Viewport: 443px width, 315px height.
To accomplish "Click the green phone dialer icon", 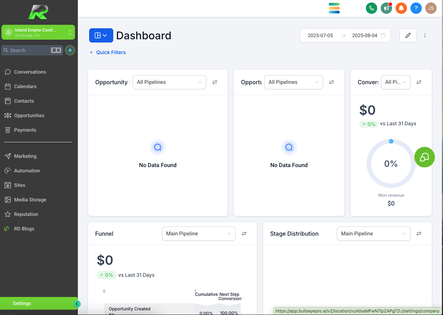I will 371,8.
